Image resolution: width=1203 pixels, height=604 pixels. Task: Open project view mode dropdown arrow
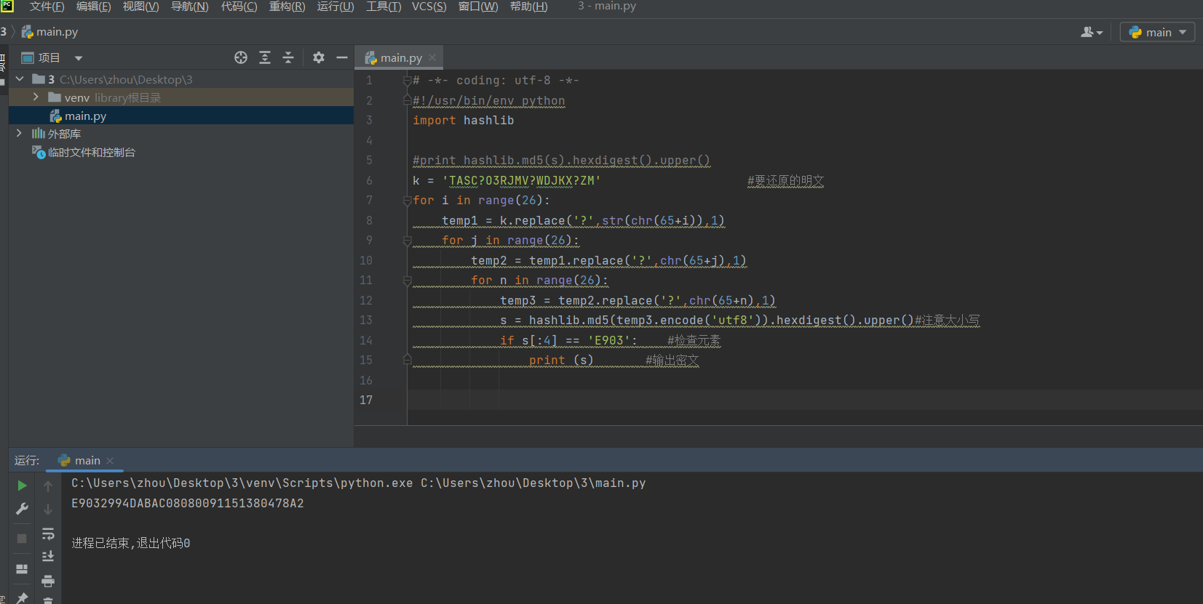[79, 58]
